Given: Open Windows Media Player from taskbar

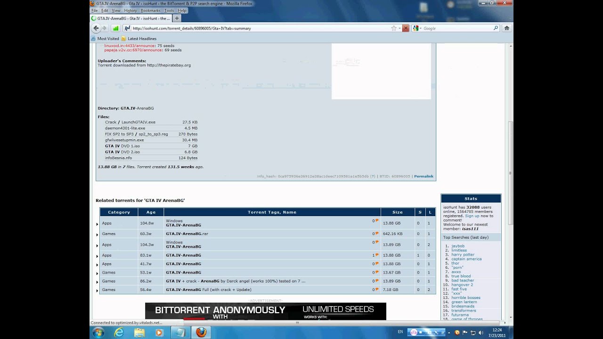Looking at the screenshot, I should tap(159, 332).
